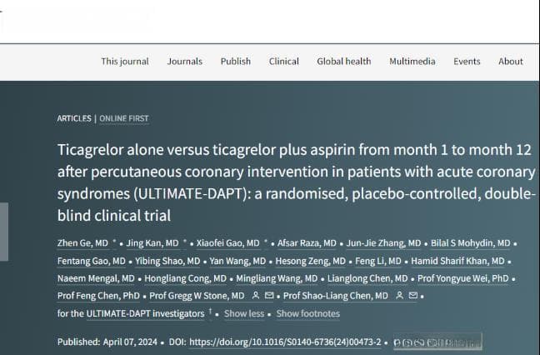The image size is (540, 355).
Task: Click the person icon beside Shao-Liang Chen
Action: tap(399, 296)
